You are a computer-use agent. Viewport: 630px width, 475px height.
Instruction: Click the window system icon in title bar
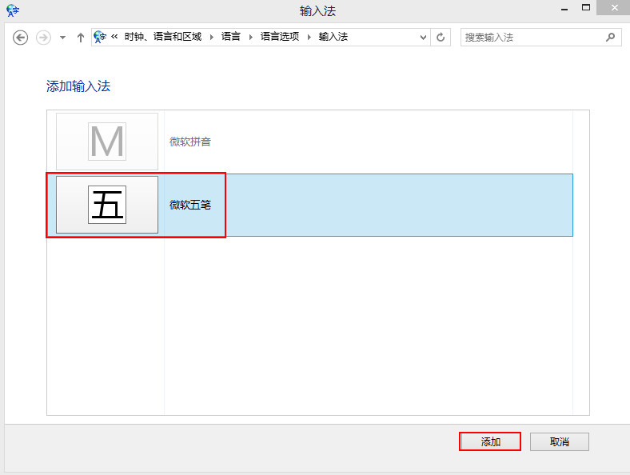point(13,10)
